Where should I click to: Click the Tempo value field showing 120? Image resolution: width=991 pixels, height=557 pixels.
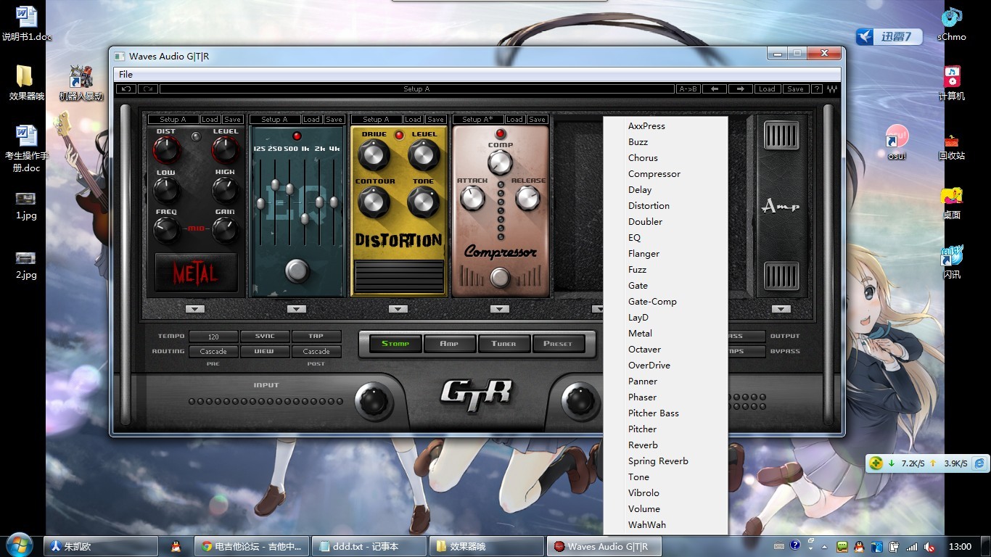click(213, 337)
